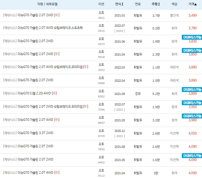Click the DGB리스가능 badge above price 3,950

coord(192,103)
